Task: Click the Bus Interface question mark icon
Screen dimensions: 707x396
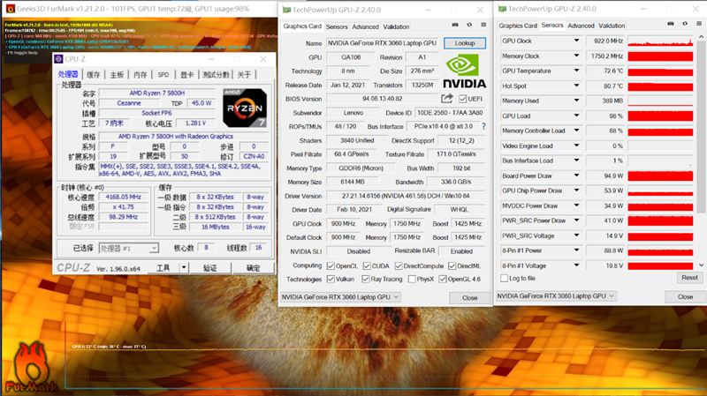Action: (x=483, y=126)
